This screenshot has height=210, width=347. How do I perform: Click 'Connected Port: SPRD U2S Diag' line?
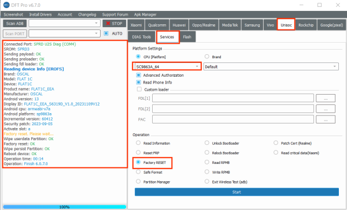pos(40,44)
